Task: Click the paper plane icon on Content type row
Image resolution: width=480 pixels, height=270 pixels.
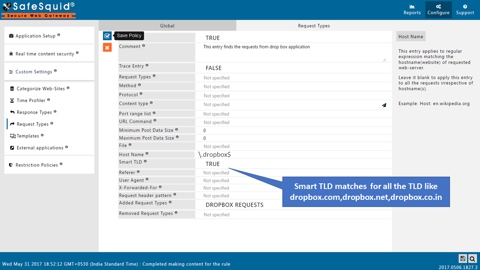Action: (x=384, y=105)
